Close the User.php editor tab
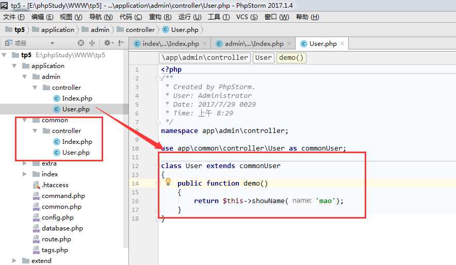Screen dimensions: 456x265 343,44
